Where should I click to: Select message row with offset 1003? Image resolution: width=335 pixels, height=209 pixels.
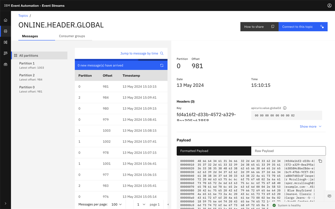click(121, 131)
